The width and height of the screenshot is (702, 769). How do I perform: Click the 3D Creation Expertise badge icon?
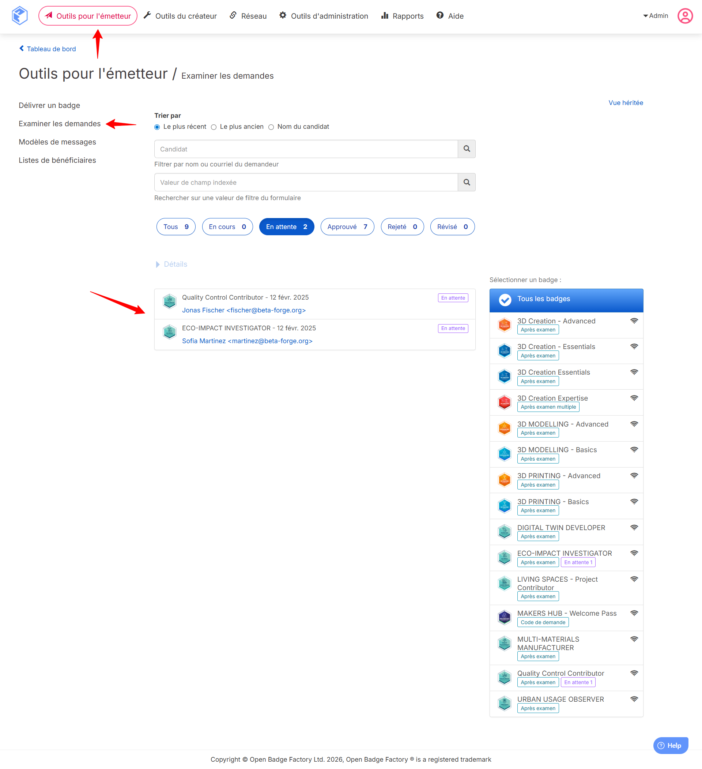coord(504,402)
